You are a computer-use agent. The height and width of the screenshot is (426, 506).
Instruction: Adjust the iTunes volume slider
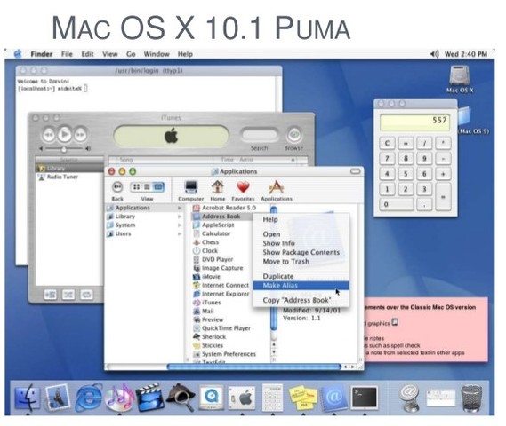click(x=65, y=148)
